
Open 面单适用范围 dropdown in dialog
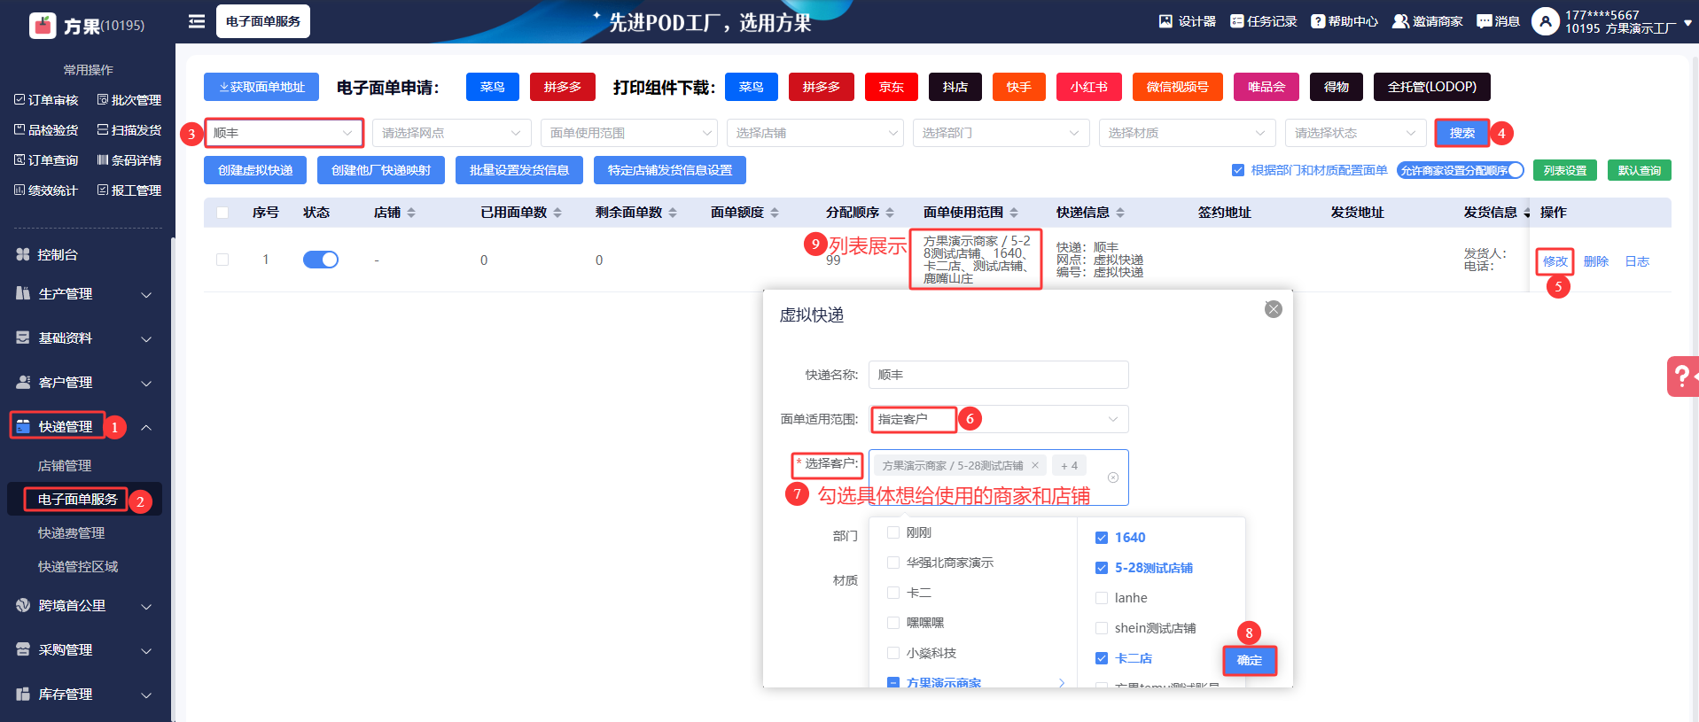(x=999, y=419)
